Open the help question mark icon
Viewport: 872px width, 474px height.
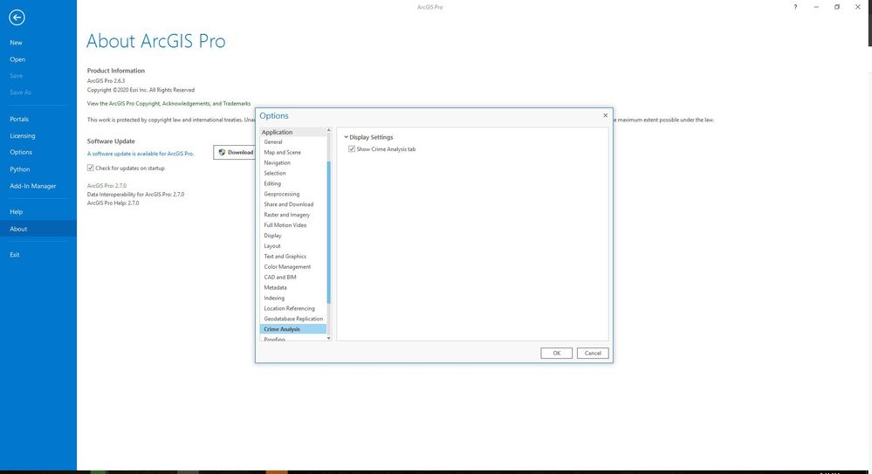[795, 7]
